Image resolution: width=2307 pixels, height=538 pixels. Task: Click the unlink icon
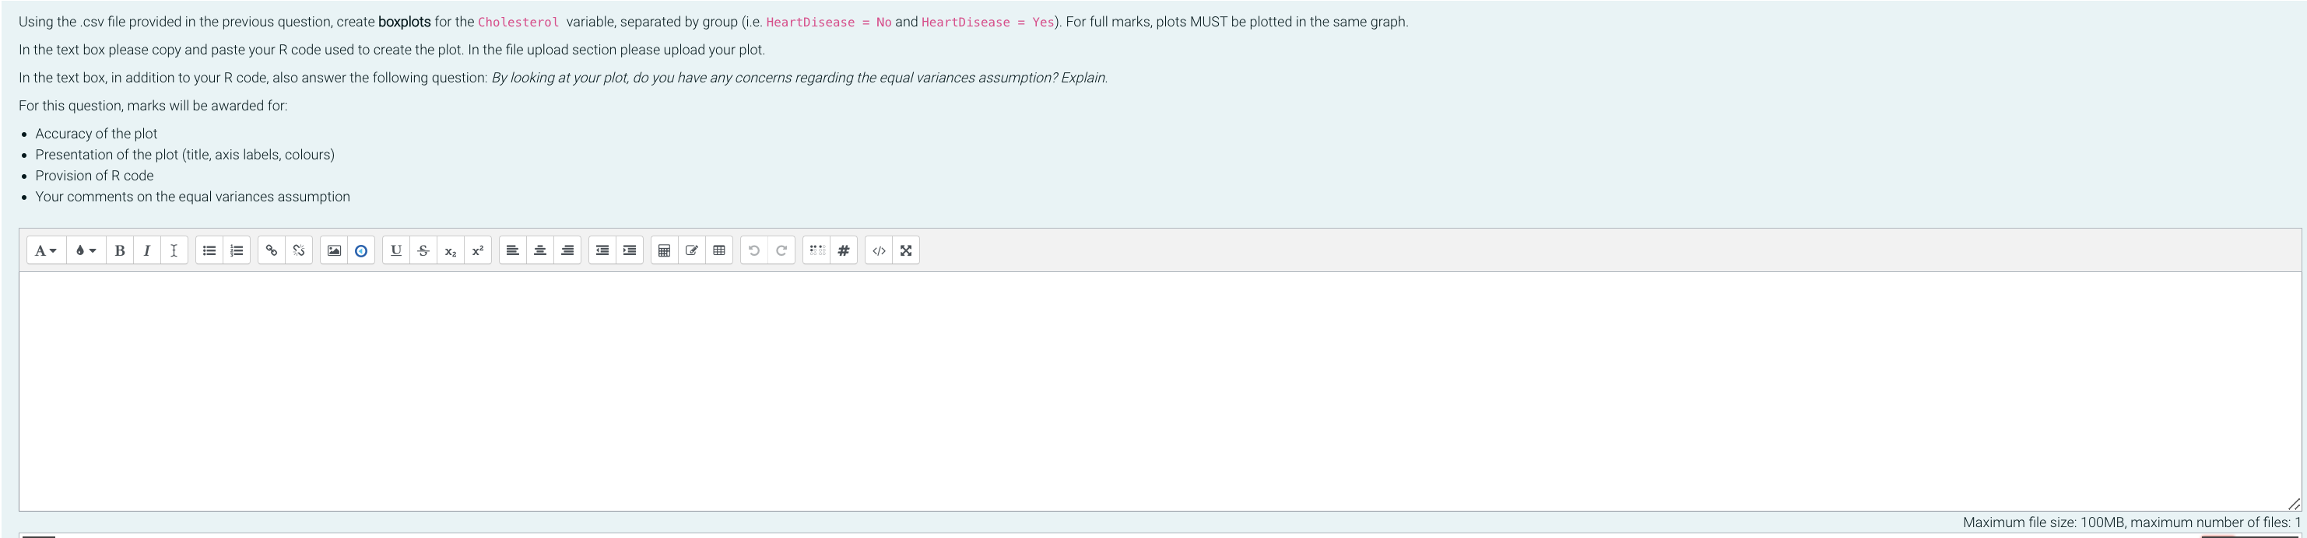pyautogui.click(x=299, y=250)
